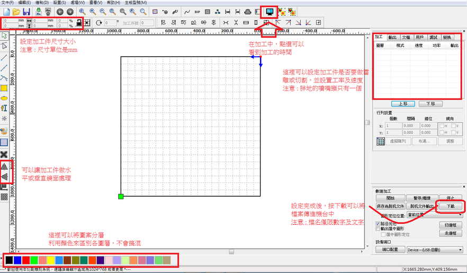
Task: Open the 文件(F) menu
Action: coord(7,2)
